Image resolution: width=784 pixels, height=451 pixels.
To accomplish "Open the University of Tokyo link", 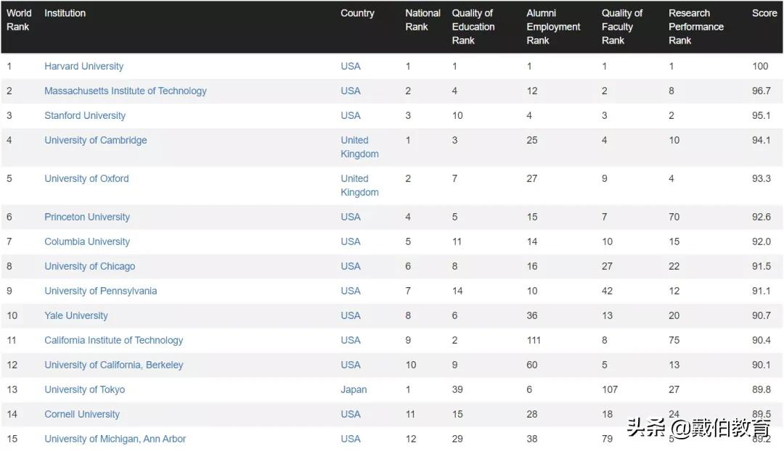I will [84, 389].
